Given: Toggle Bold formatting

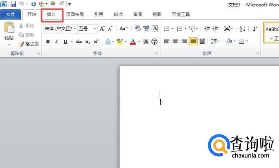Looking at the screenshot, I should pos(48,42).
